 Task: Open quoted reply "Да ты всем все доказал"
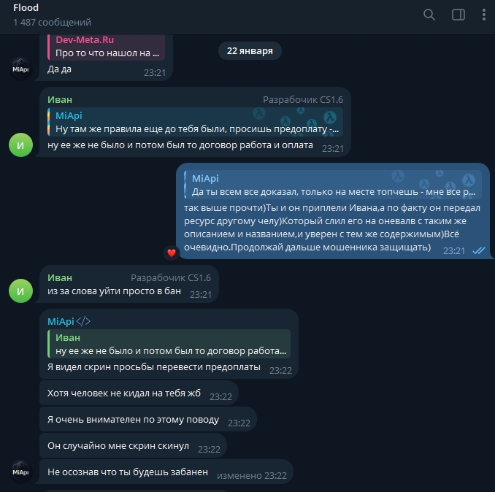pyautogui.click(x=332, y=185)
